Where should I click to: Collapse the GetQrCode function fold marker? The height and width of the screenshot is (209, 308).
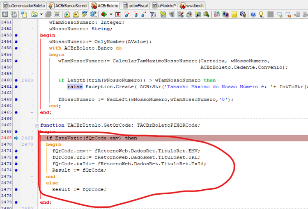pyautogui.click(x=37, y=125)
